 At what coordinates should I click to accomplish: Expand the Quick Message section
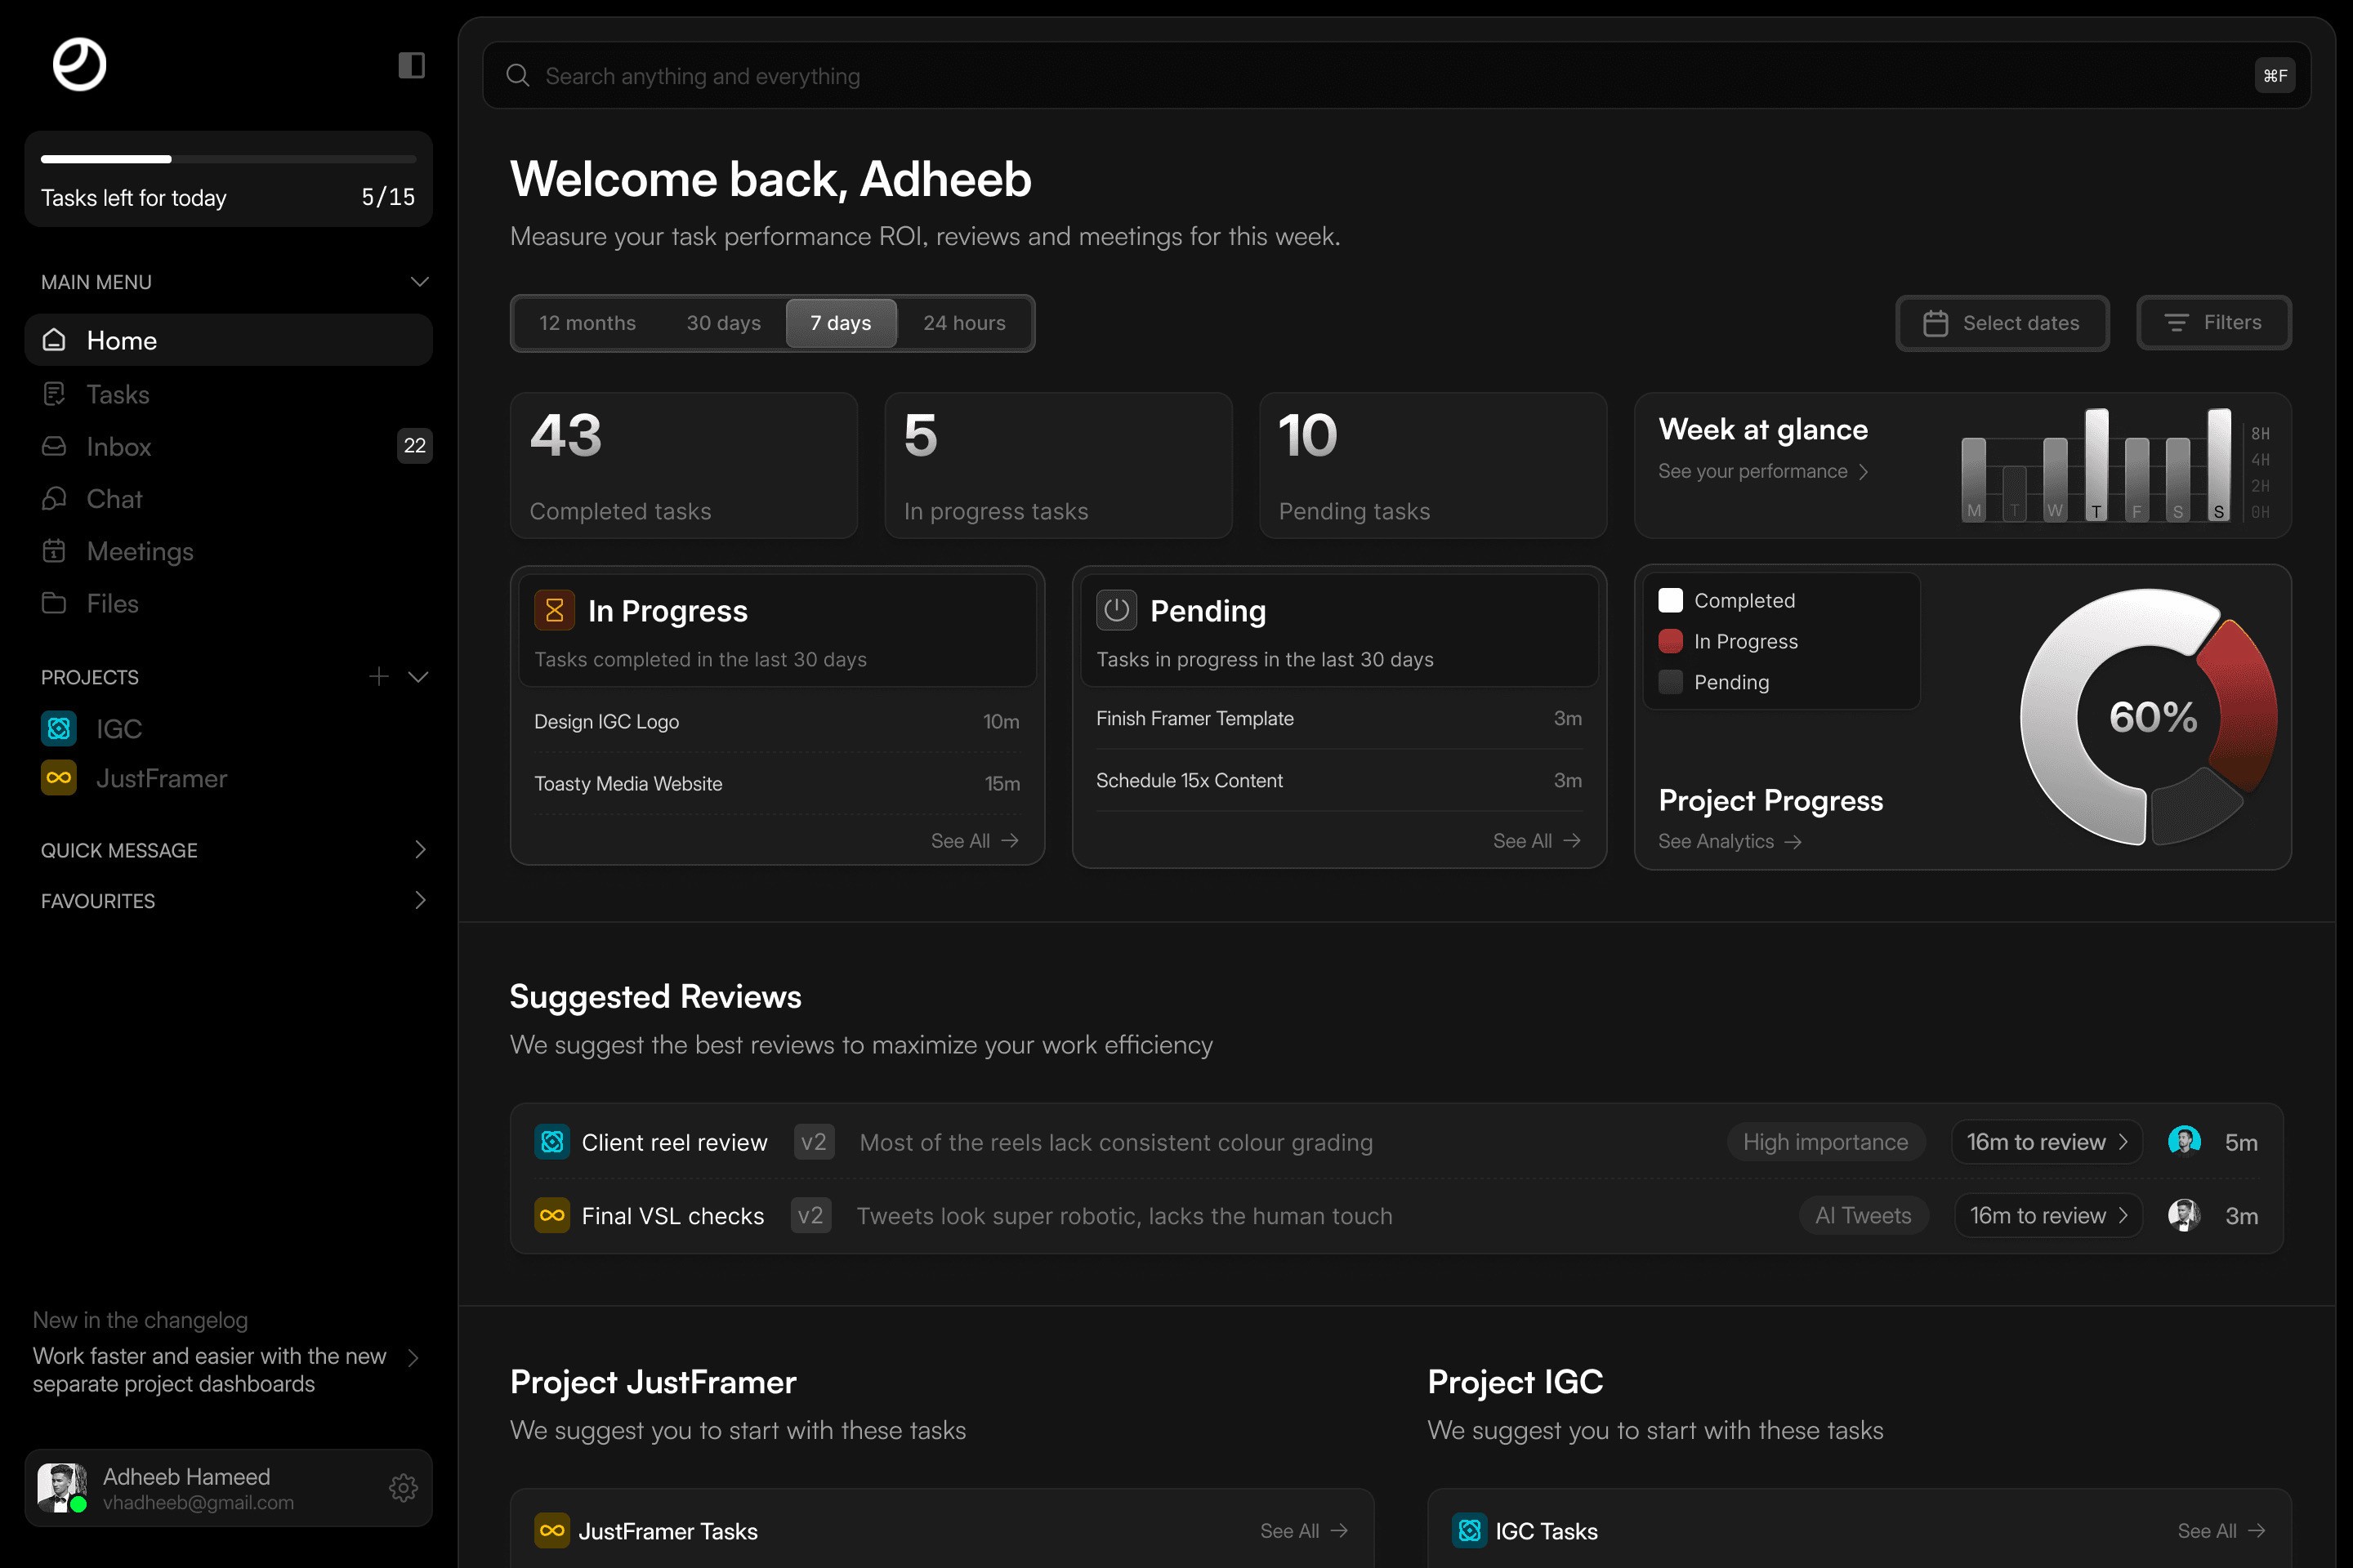419,850
